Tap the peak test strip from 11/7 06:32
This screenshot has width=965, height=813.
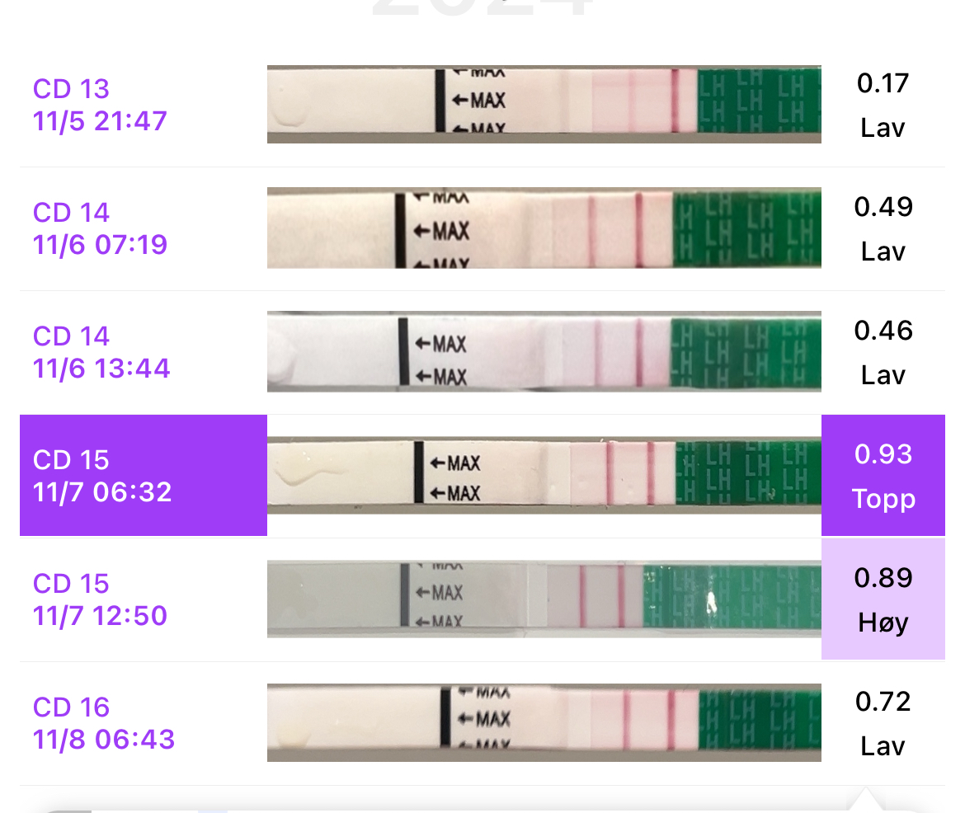544,476
